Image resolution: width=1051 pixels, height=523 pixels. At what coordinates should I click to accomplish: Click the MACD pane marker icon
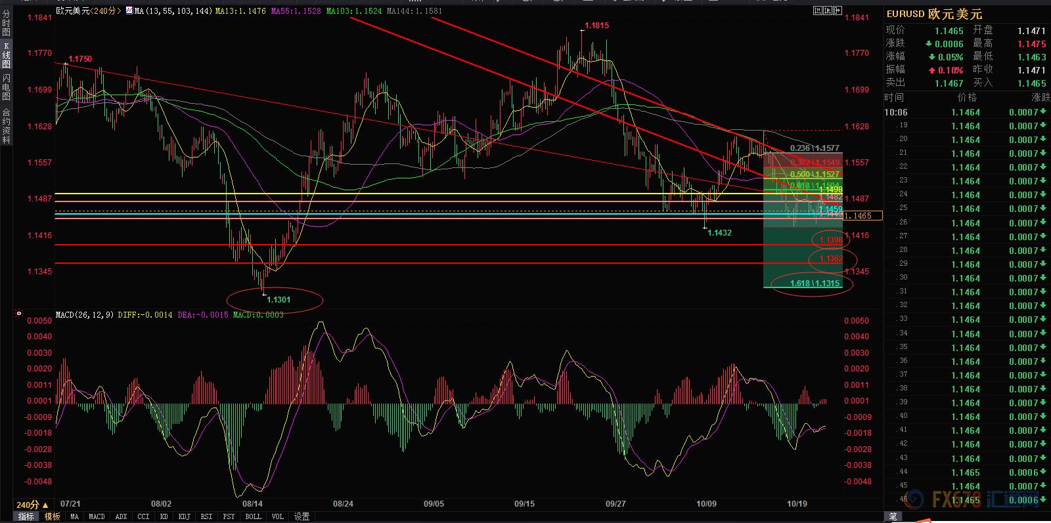19,314
